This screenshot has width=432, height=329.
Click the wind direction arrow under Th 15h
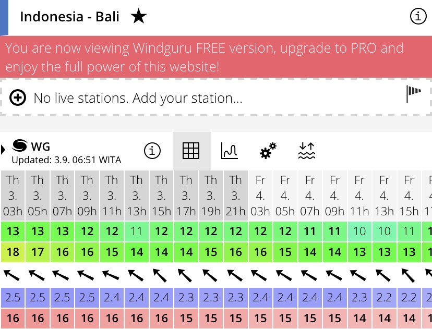coord(161,275)
